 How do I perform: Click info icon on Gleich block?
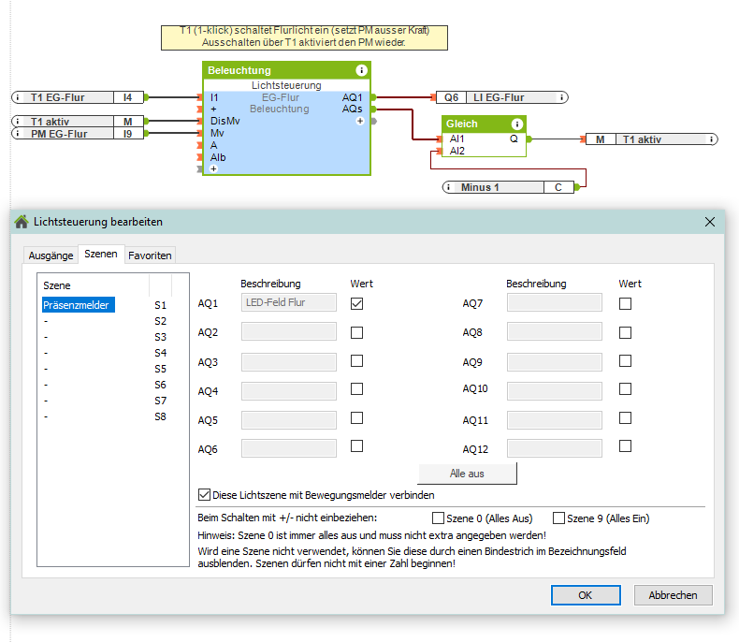pyautogui.click(x=516, y=124)
